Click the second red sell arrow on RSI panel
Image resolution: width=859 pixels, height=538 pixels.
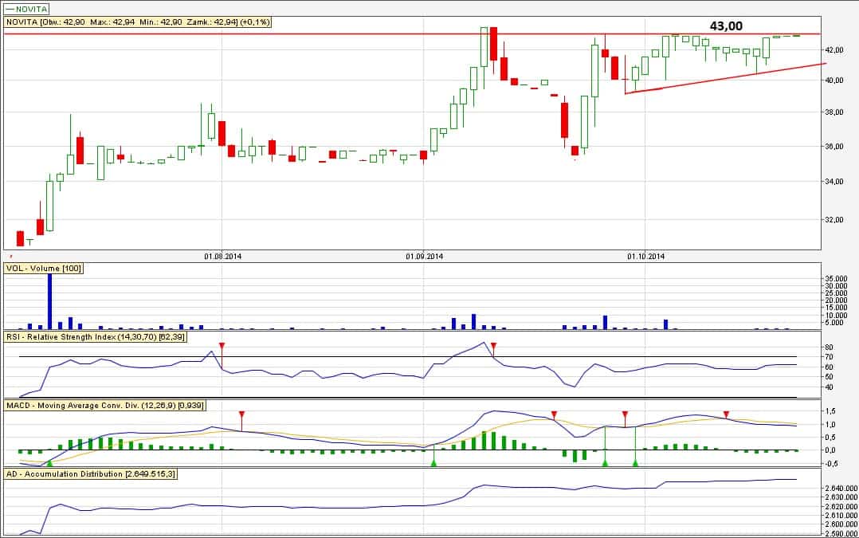[x=494, y=346]
